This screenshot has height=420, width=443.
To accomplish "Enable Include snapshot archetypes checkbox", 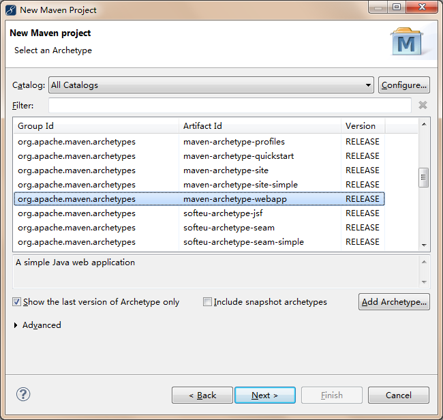I will pyautogui.click(x=207, y=302).
